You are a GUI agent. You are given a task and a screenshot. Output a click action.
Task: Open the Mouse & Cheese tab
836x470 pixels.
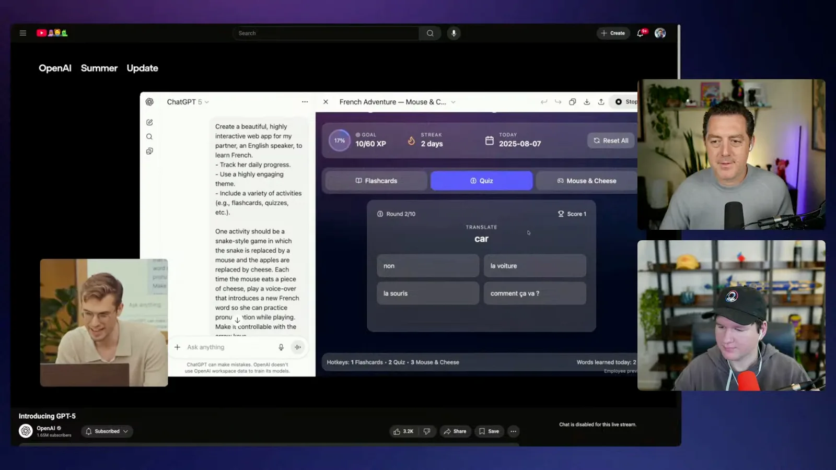[x=586, y=181]
